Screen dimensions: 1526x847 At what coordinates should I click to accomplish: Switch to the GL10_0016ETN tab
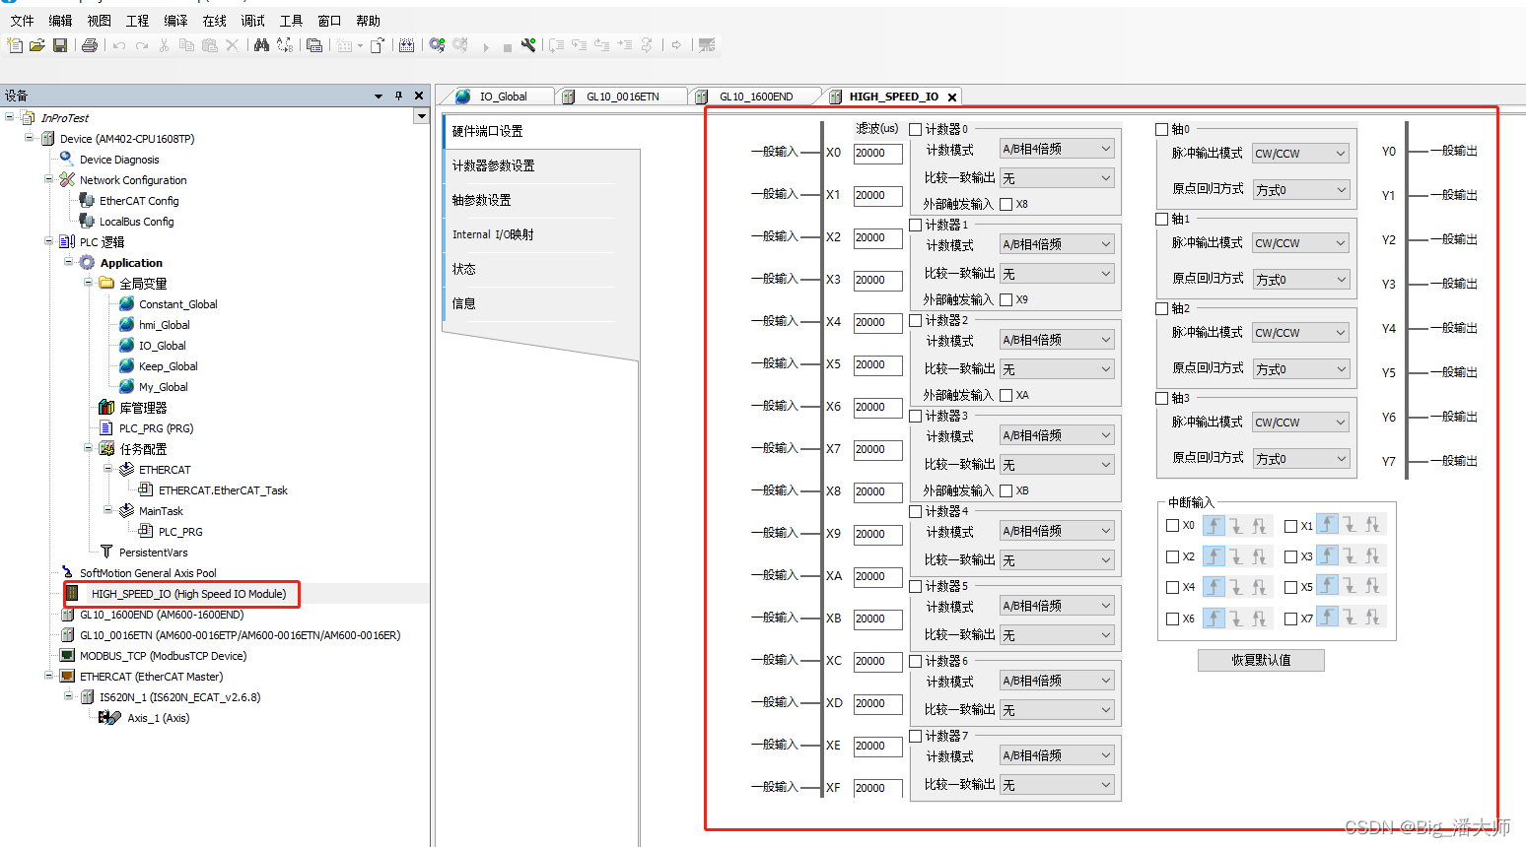click(x=622, y=97)
